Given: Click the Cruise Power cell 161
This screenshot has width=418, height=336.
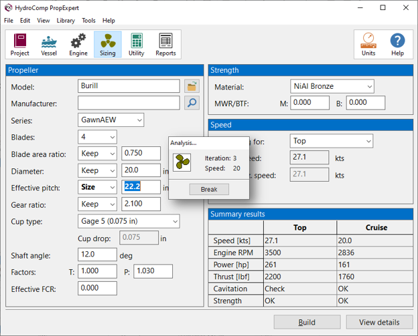Looking at the screenshot, I should [375, 265].
